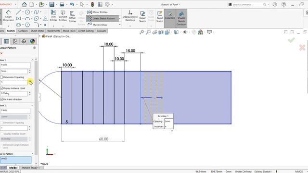Confirm sketch with green checkmark
308x173 pixels.
click(x=291, y=40)
